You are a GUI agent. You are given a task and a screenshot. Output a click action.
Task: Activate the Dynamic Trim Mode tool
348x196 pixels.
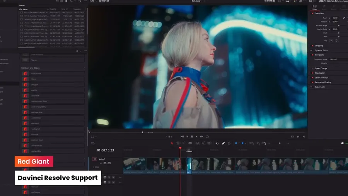click(x=184, y=143)
